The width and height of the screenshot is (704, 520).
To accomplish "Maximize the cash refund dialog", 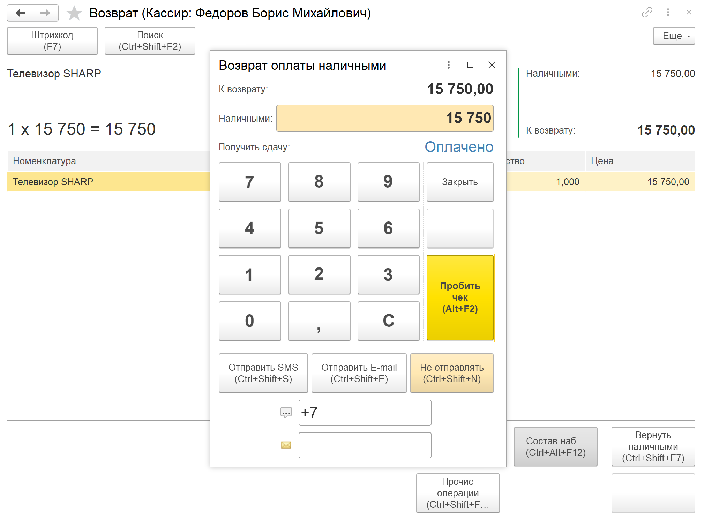I will click(470, 65).
